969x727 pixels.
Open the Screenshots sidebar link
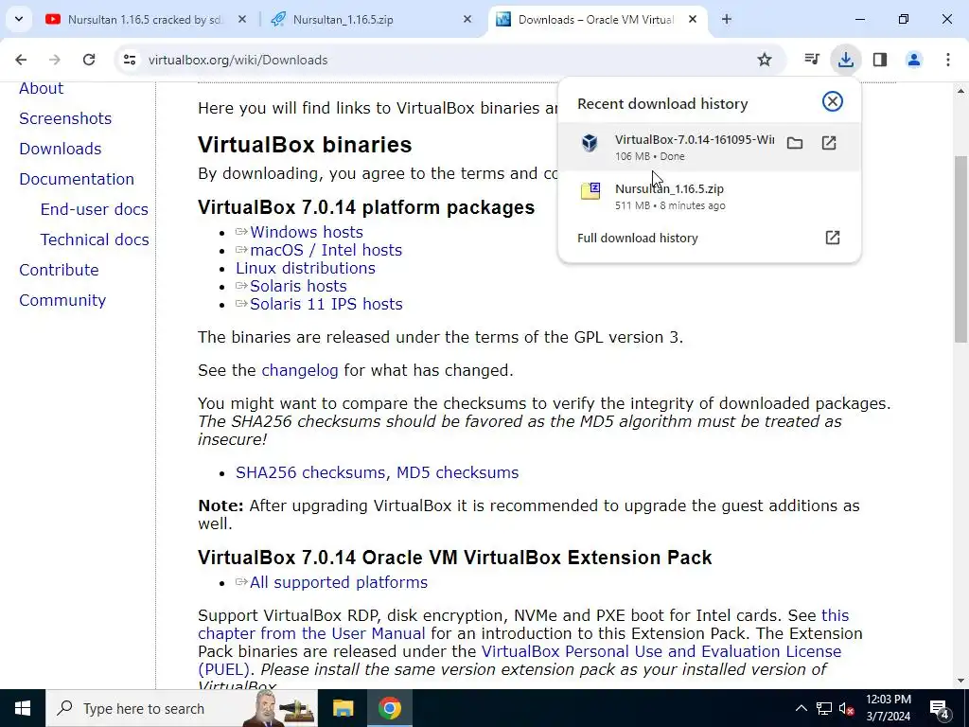point(65,118)
